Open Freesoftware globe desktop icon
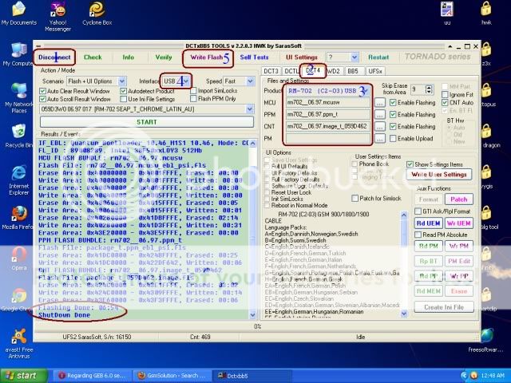 [487, 341]
